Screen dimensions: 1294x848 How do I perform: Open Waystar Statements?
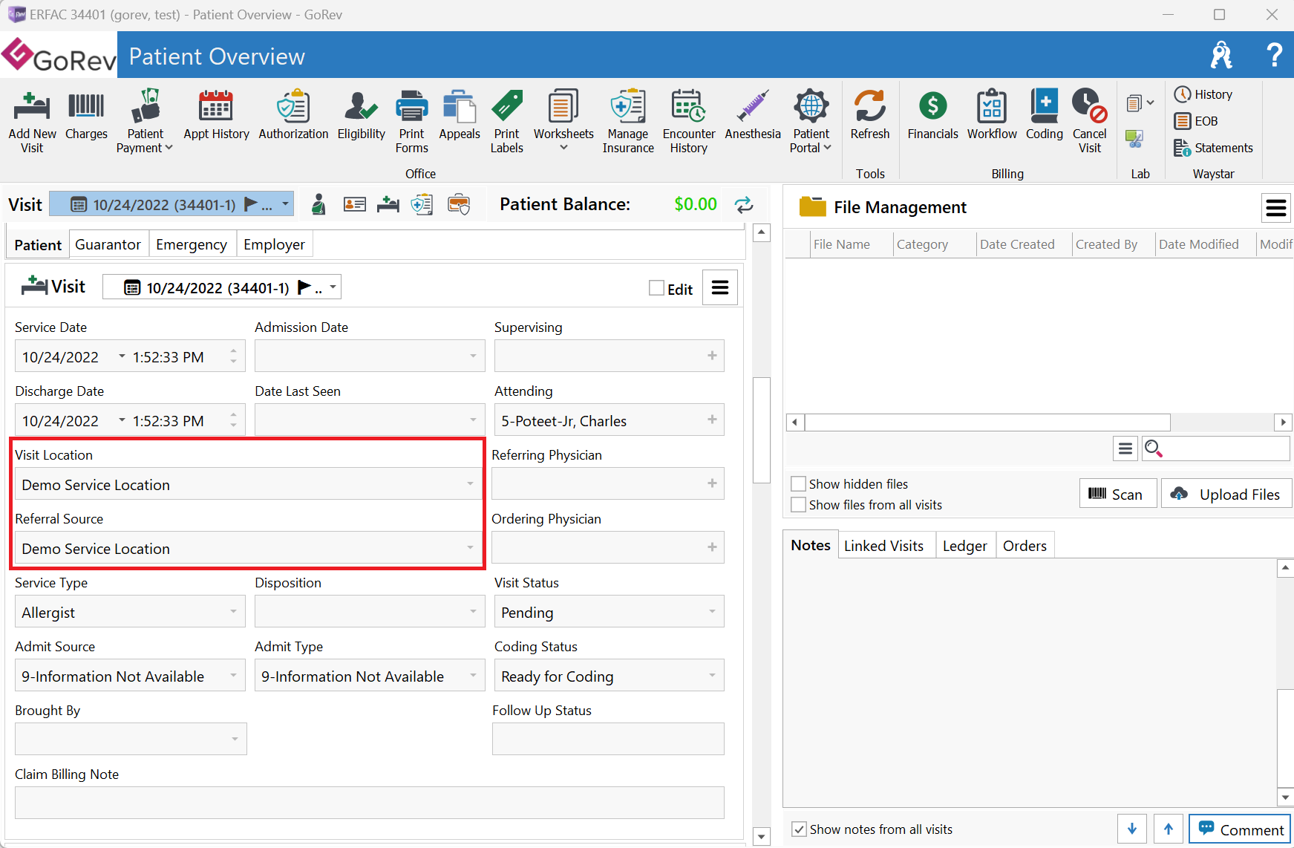coord(1214,148)
